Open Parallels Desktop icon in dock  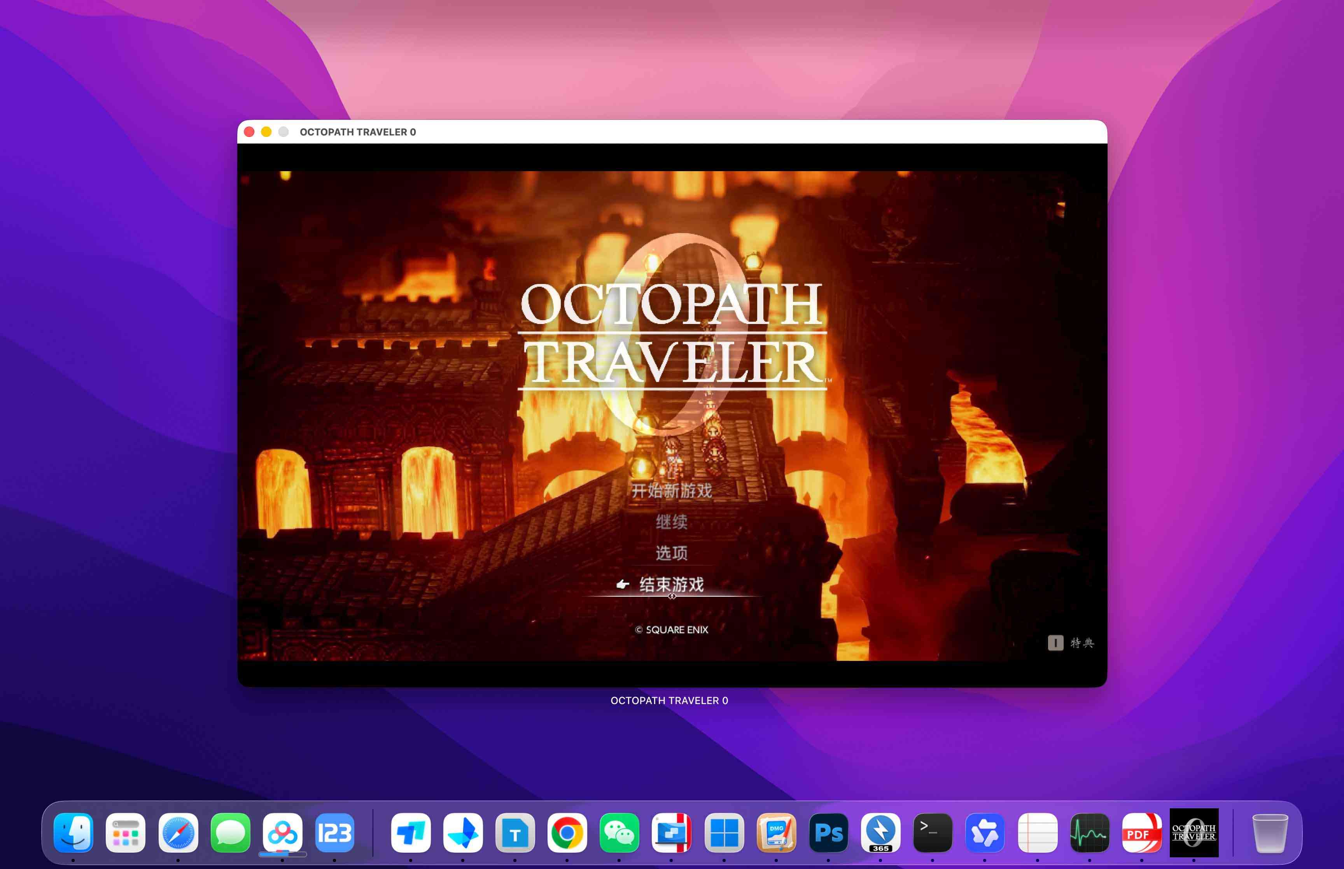pyautogui.click(x=671, y=833)
